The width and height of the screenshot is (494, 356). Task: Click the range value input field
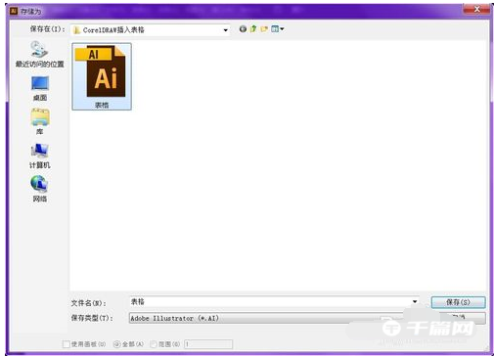[208, 344]
